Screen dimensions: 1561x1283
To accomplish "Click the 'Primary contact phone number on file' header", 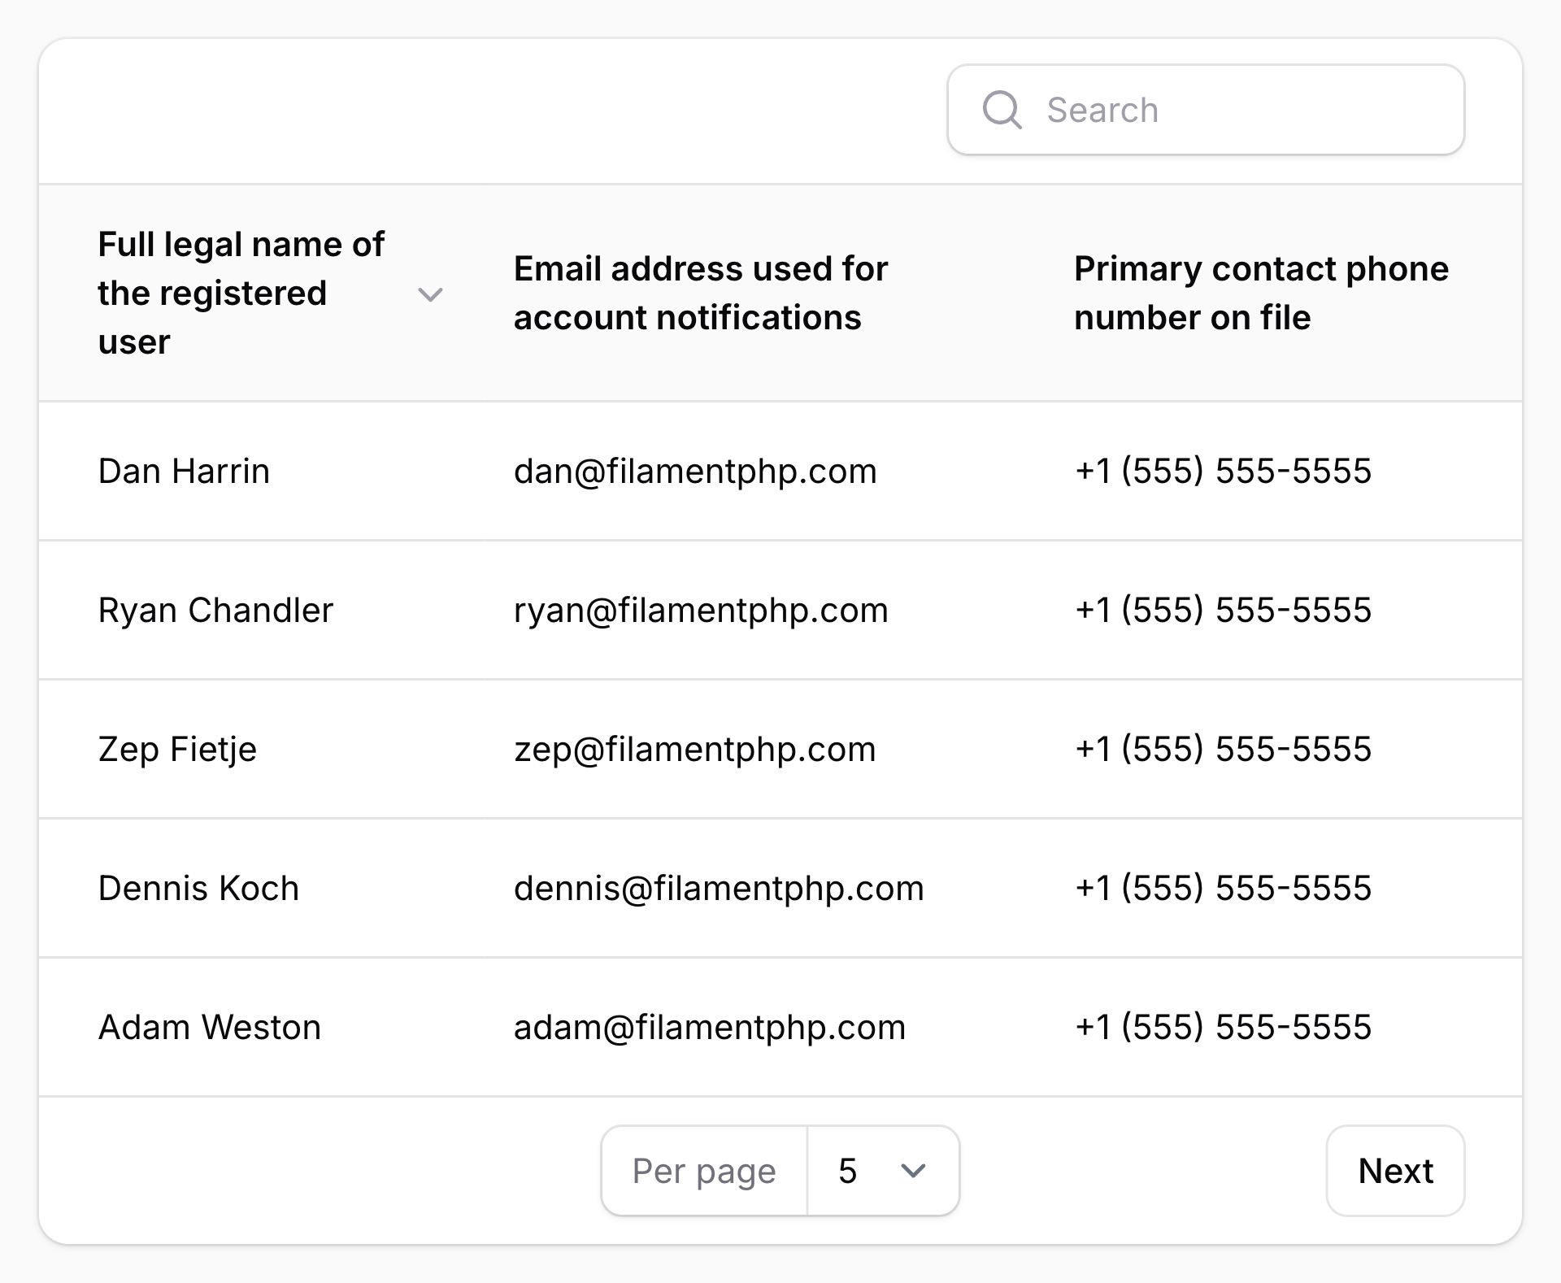I will pyautogui.click(x=1261, y=293).
